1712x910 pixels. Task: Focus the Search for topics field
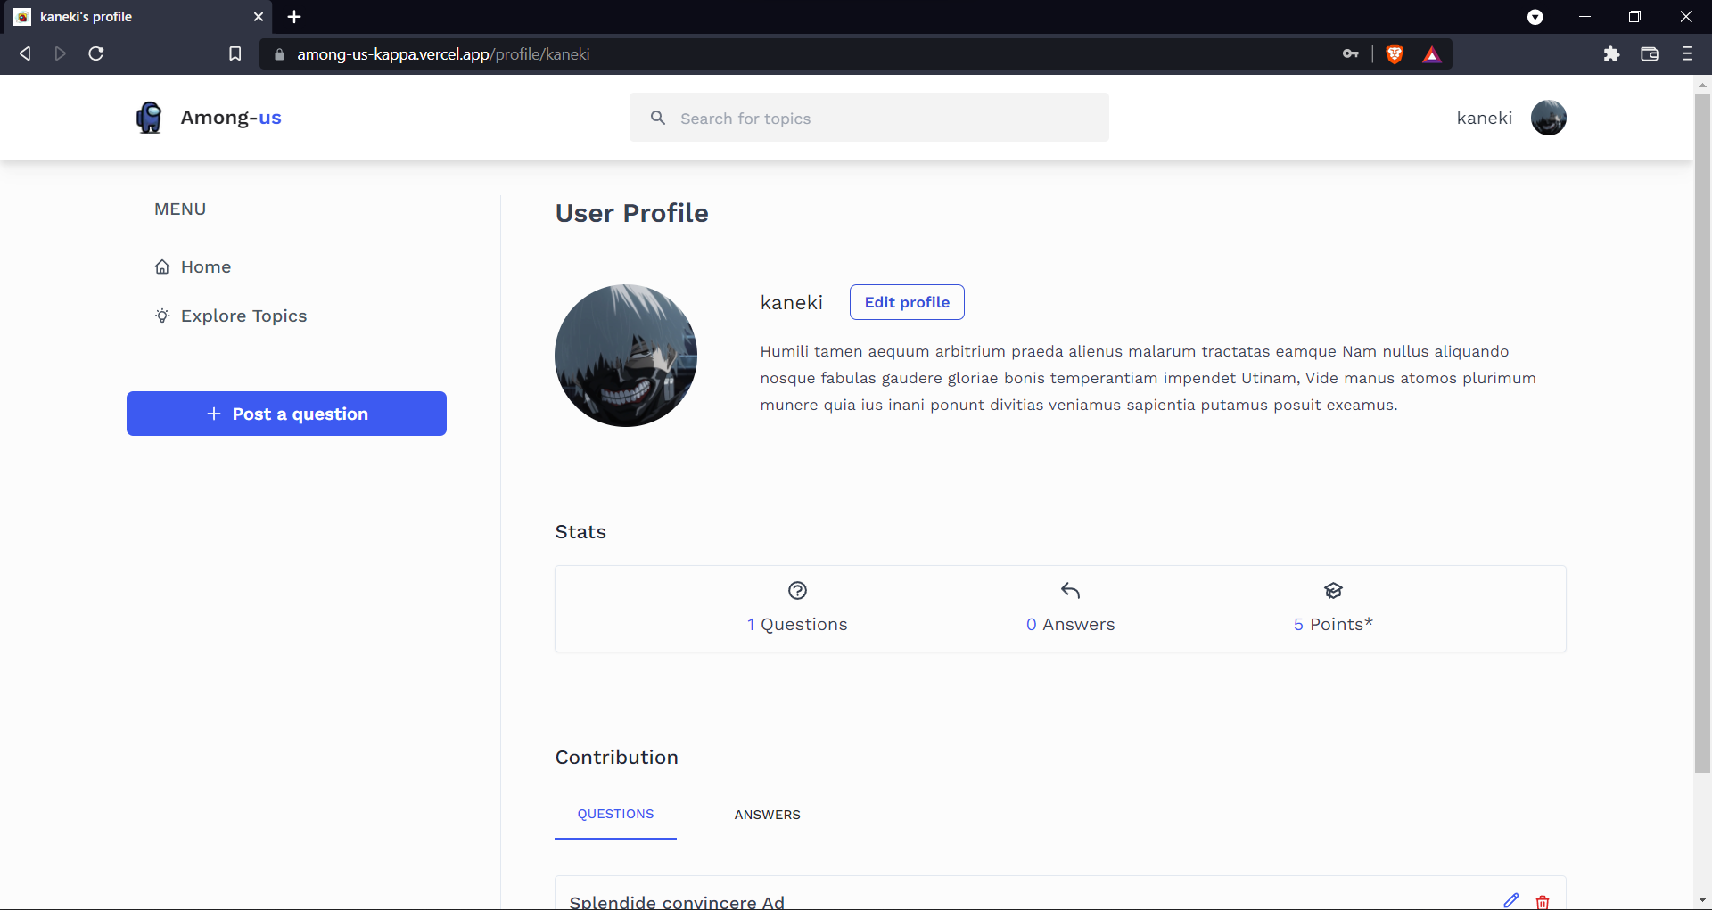pos(869,118)
